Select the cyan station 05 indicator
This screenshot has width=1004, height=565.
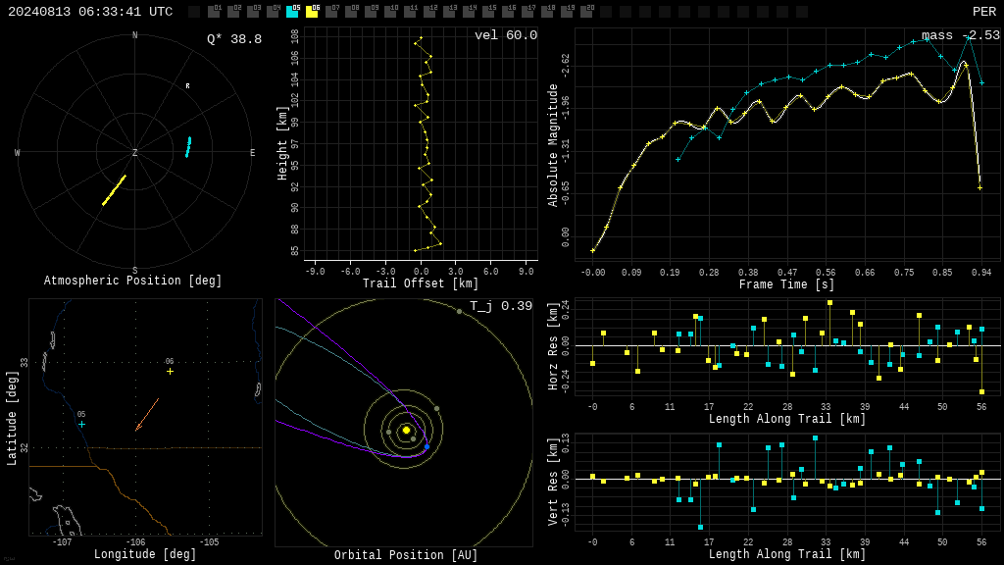click(292, 12)
